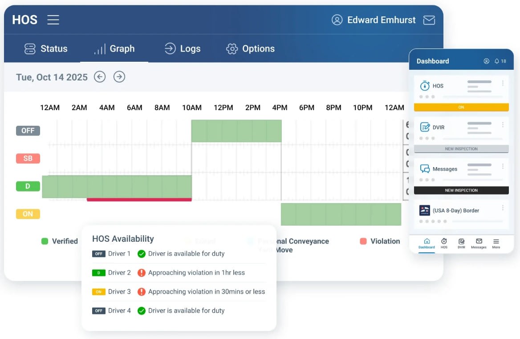Click the notification bell in Dashboard

point(497,61)
